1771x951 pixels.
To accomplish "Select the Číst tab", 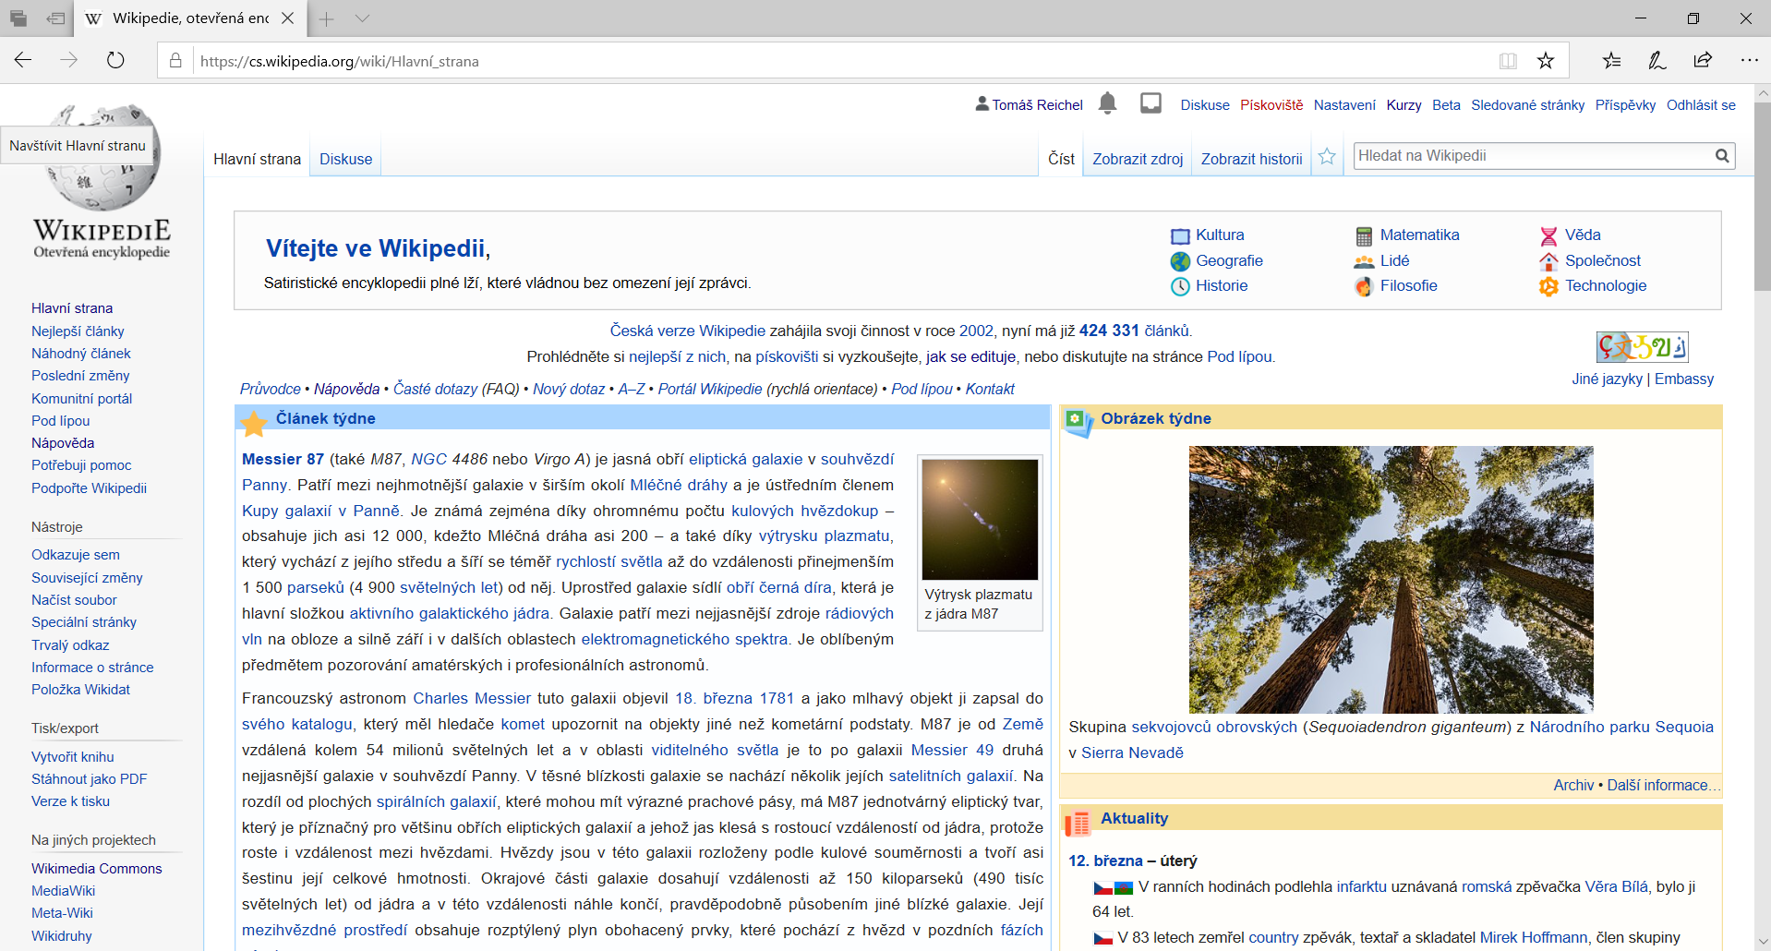I will point(1061,159).
